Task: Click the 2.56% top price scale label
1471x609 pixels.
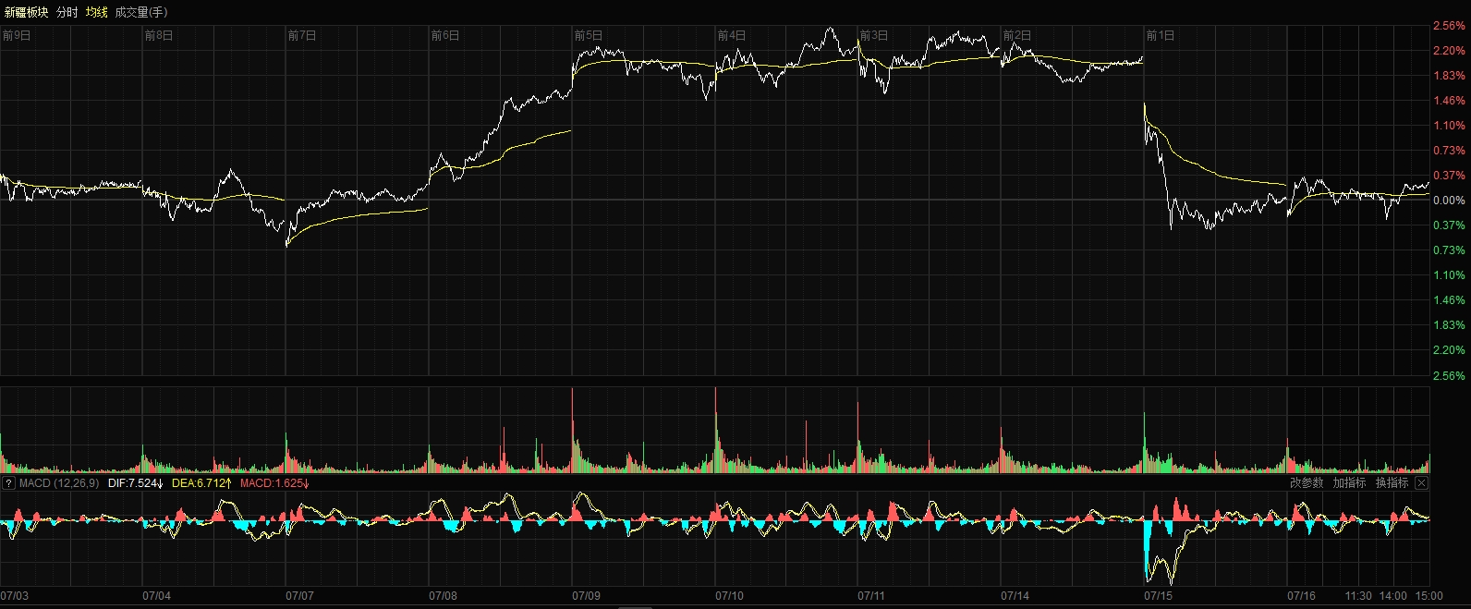Action: click(1449, 26)
